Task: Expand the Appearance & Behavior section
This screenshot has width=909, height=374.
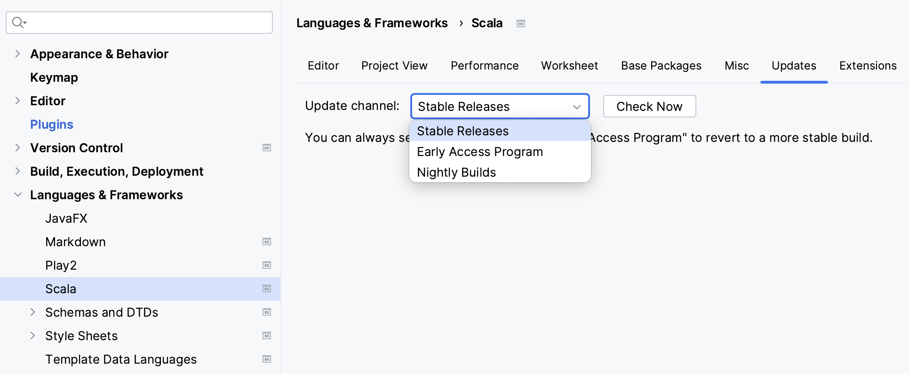Action: point(17,54)
